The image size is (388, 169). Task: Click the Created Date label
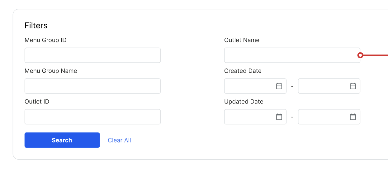(243, 71)
